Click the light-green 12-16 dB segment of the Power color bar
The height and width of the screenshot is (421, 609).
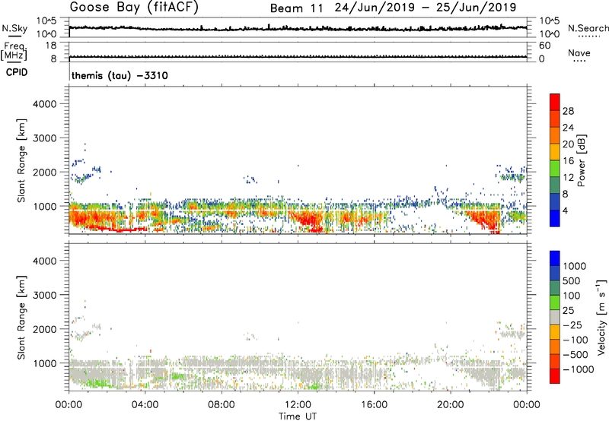(555, 169)
